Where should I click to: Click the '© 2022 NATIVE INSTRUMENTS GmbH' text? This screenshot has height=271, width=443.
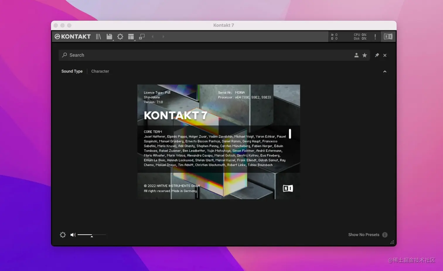point(172,186)
